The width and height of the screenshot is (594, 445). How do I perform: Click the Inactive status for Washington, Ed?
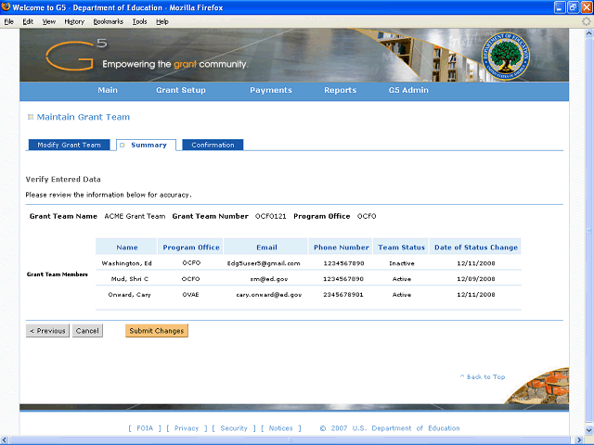tap(402, 263)
